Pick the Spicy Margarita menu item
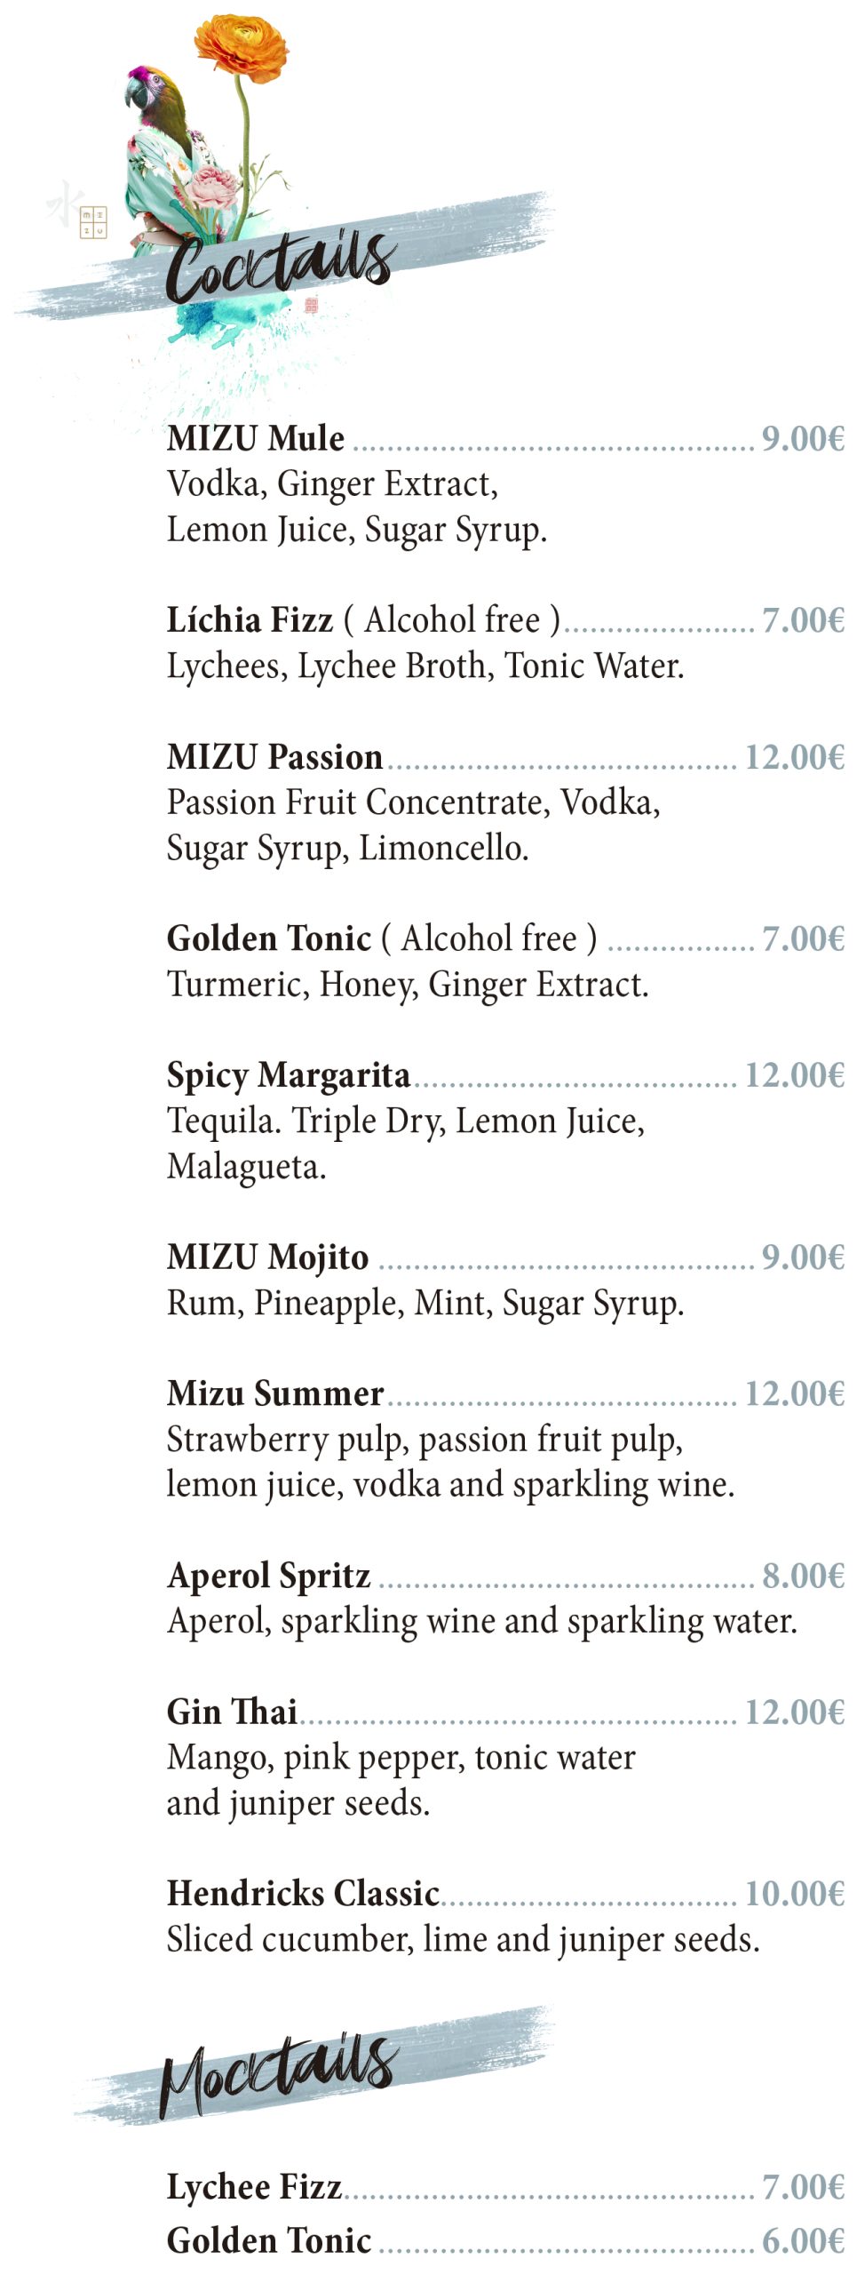The width and height of the screenshot is (865, 2275). tap(289, 1074)
